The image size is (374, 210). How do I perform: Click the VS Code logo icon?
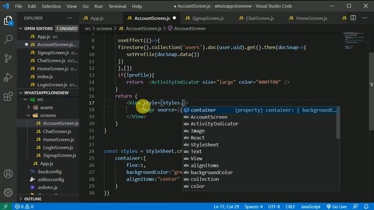[6, 6]
